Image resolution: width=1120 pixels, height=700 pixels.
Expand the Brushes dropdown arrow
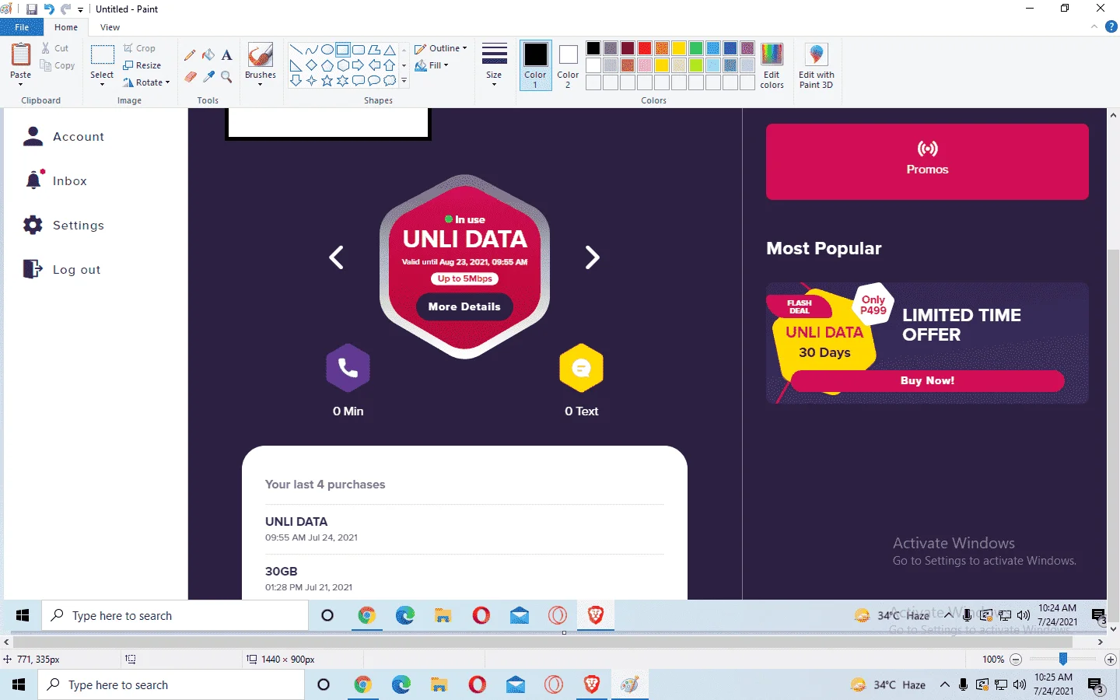pos(260,84)
